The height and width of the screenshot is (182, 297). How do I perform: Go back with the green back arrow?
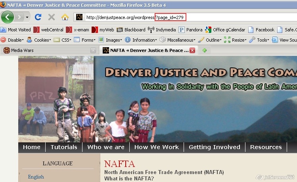pyautogui.click(x=8, y=17)
